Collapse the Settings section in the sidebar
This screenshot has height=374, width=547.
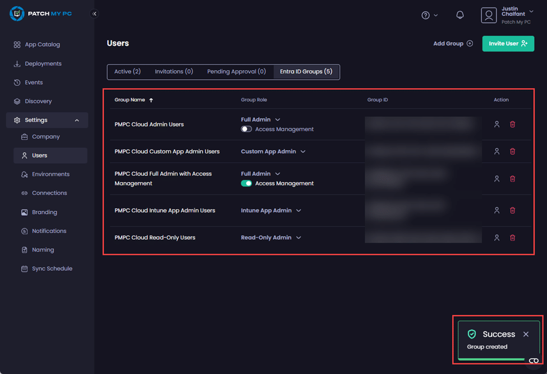pyautogui.click(x=77, y=120)
